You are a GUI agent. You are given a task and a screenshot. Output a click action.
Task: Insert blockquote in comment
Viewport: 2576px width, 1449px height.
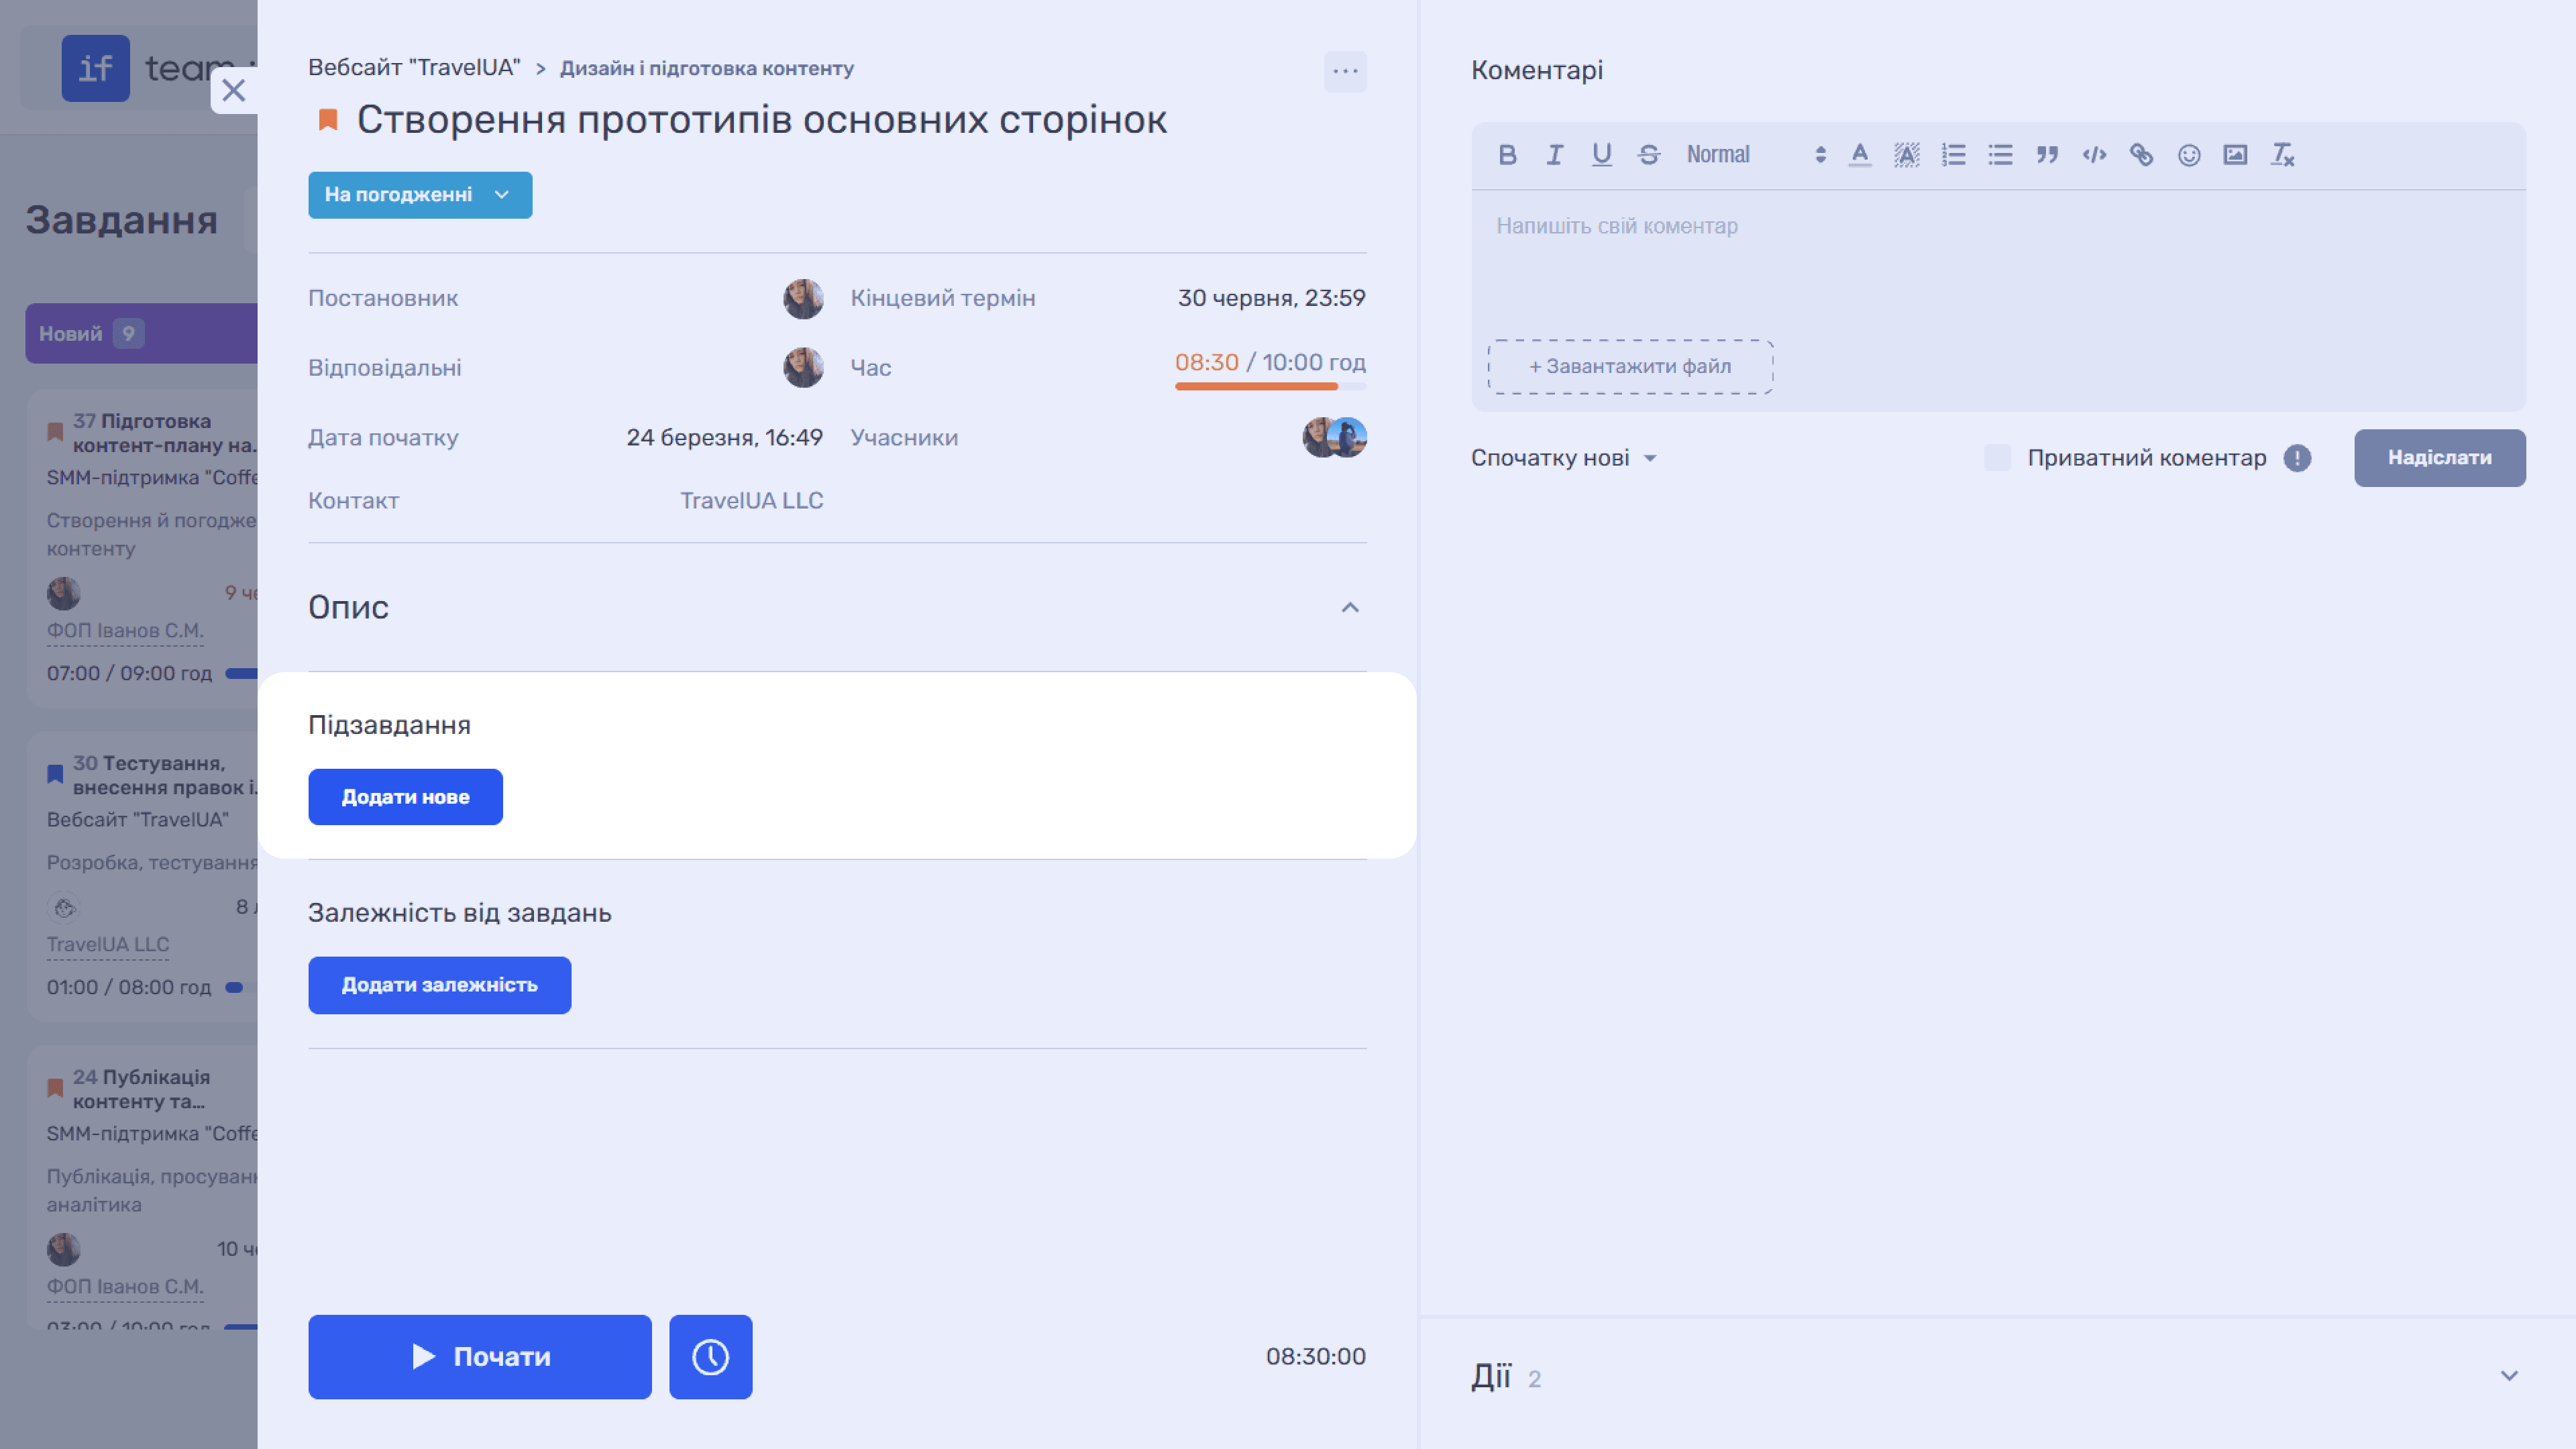click(x=2047, y=155)
